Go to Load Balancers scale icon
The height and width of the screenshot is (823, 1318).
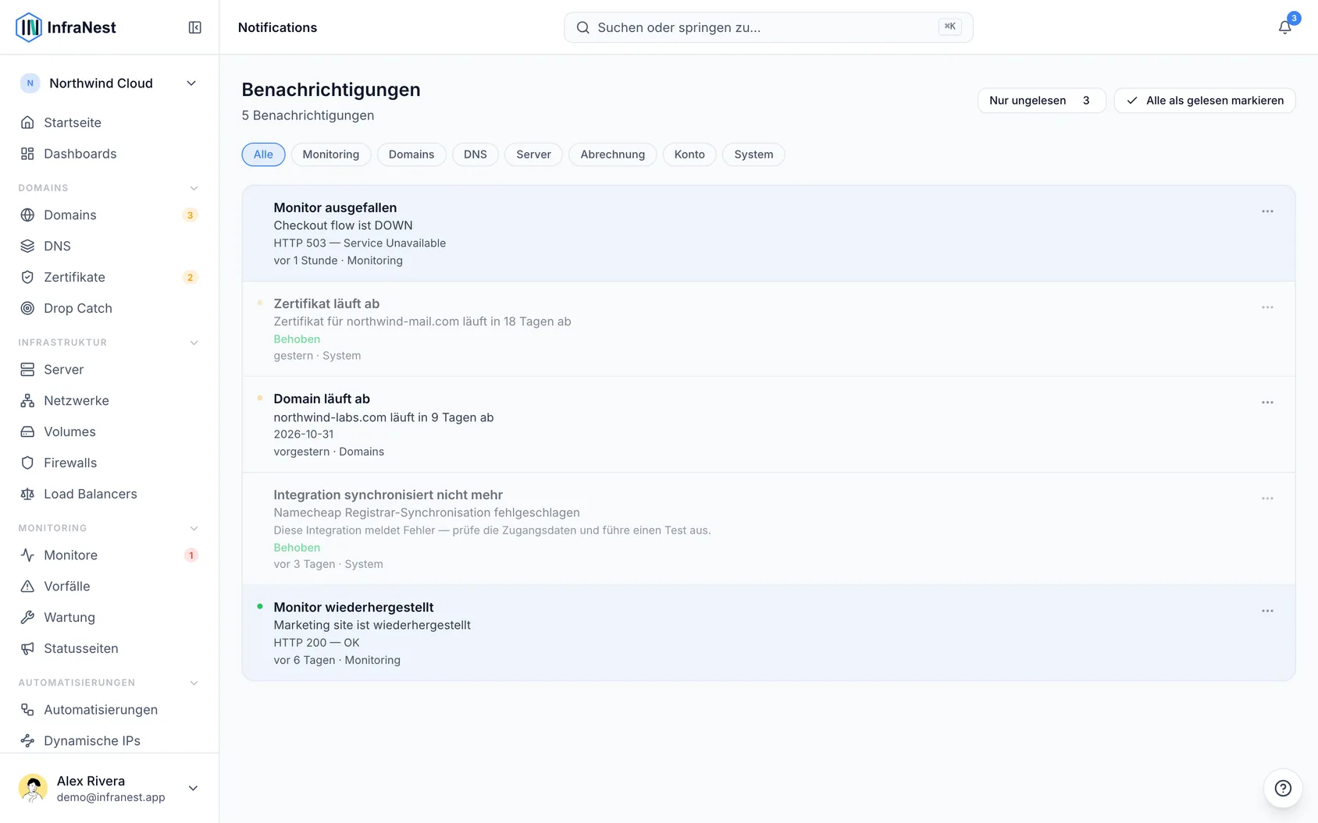(27, 494)
